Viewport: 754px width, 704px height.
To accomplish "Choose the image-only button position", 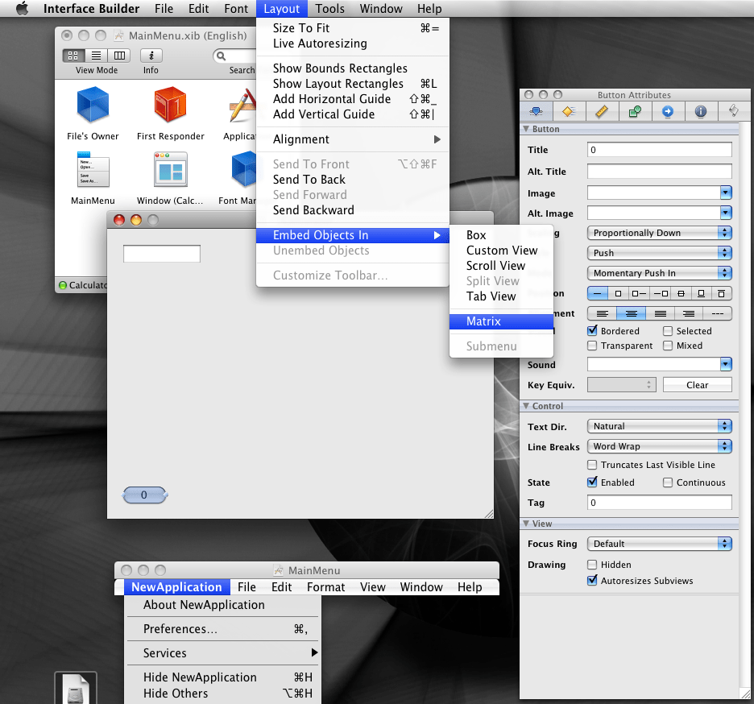I will (619, 293).
